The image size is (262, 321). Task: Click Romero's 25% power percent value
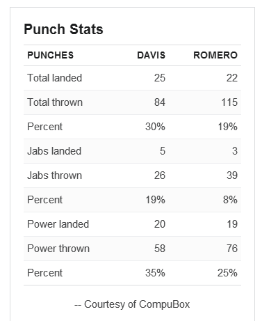(227, 273)
